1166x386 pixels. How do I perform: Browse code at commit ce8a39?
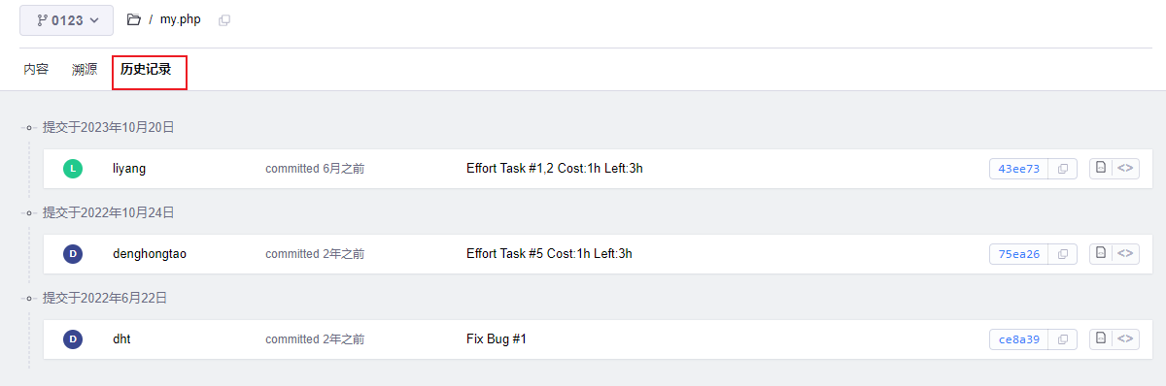[1126, 338]
